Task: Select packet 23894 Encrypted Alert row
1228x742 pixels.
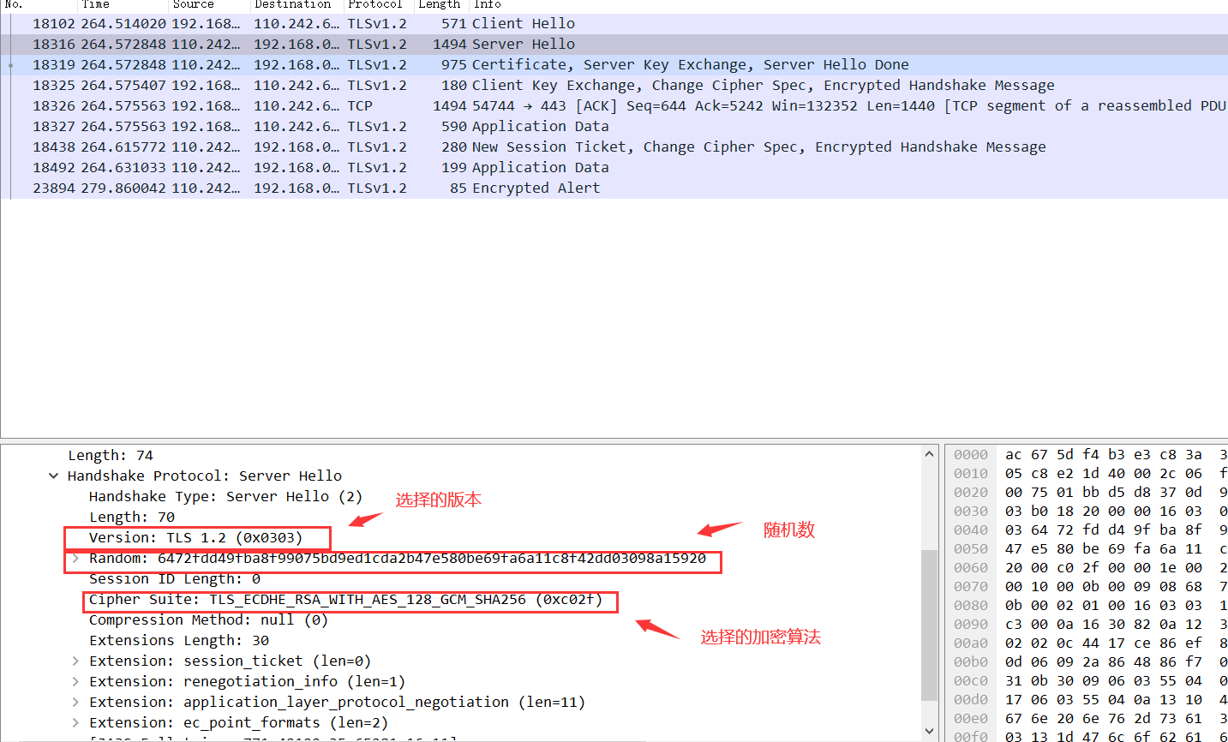Action: [614, 188]
